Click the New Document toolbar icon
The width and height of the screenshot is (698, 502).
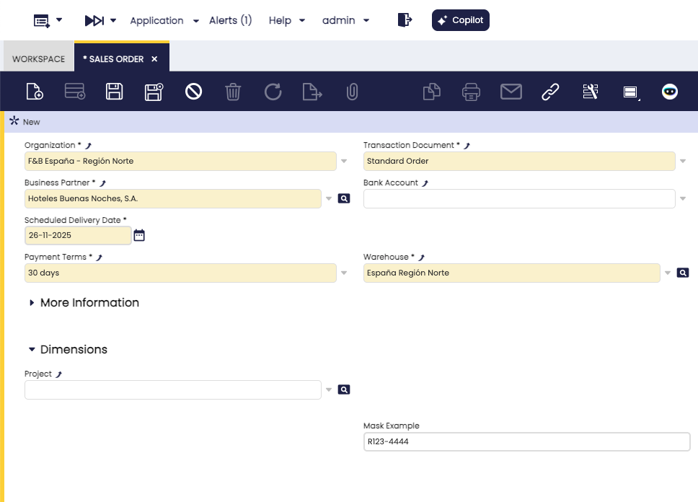click(x=35, y=92)
